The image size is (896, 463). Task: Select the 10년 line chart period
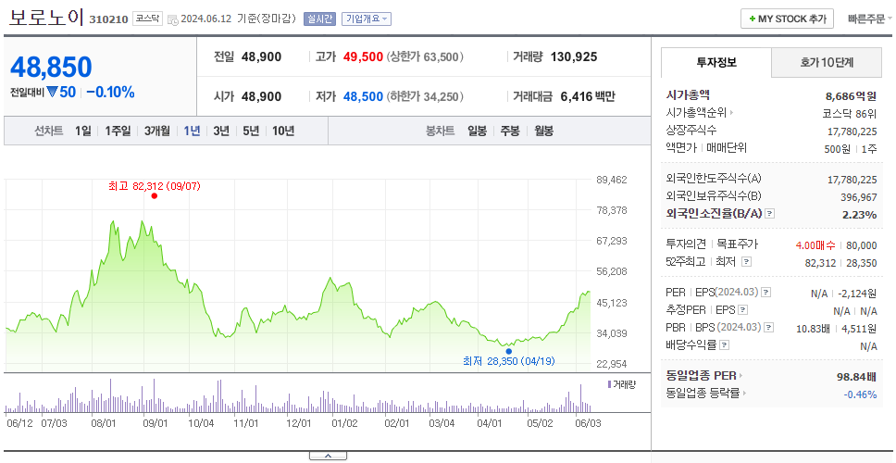pos(283,131)
